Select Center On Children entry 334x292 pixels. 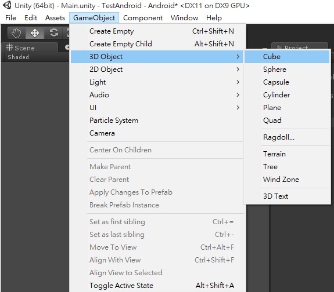157,150
